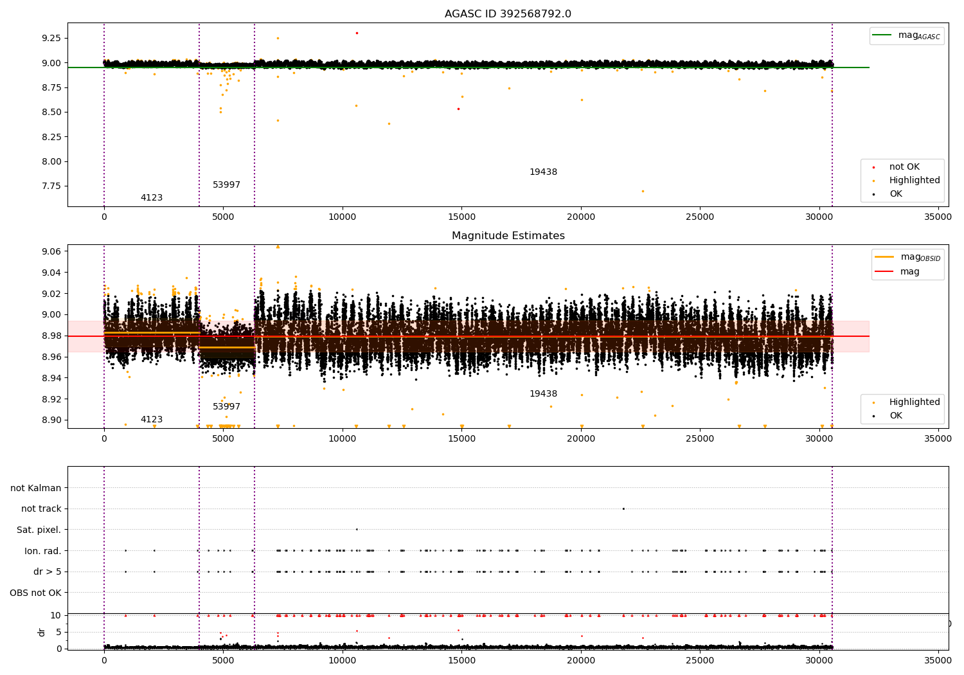Click the 8.90 y-axis tick label
Viewport: 964px width, 675px height.
click(51, 420)
